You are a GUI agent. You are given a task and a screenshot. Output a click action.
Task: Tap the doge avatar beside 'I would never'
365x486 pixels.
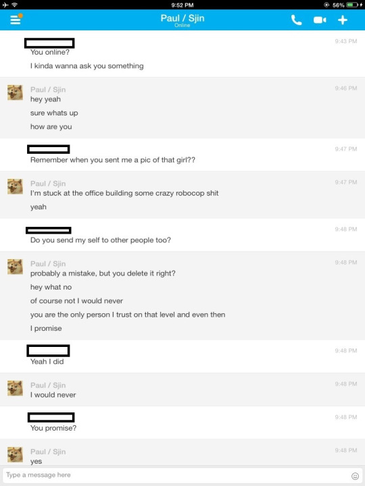tap(15, 388)
